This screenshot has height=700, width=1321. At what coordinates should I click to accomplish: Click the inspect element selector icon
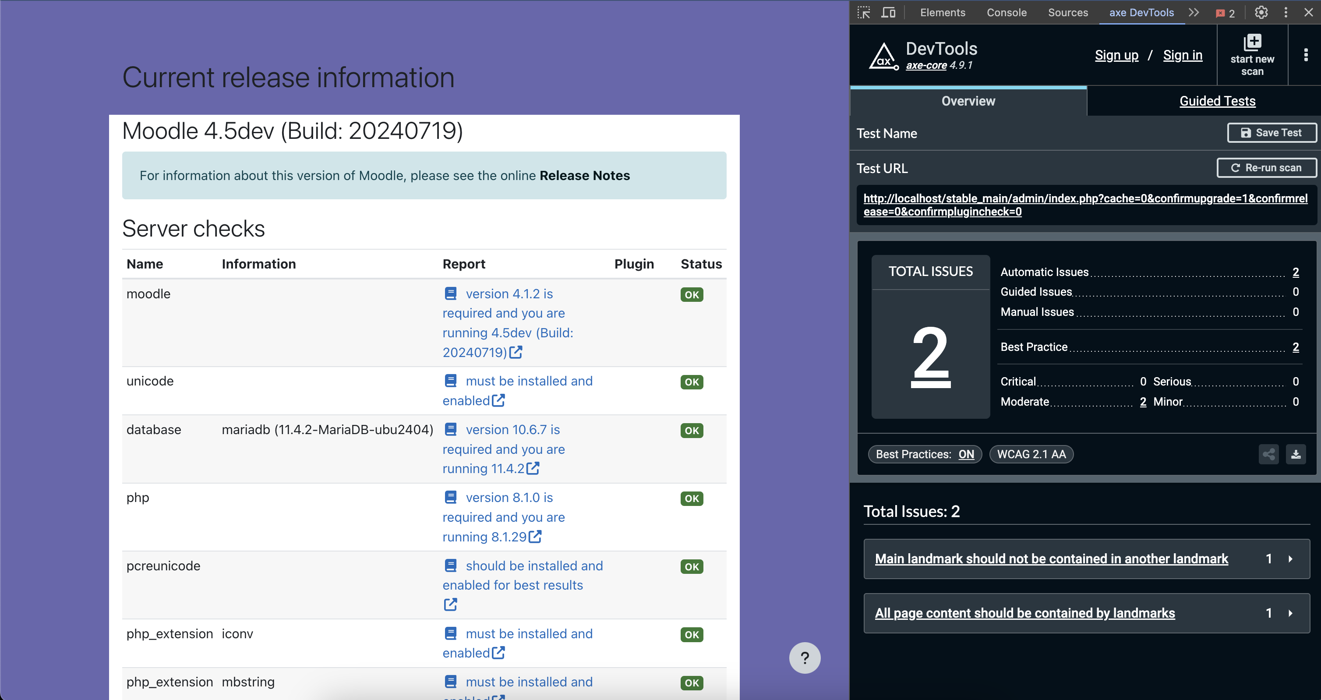[864, 12]
